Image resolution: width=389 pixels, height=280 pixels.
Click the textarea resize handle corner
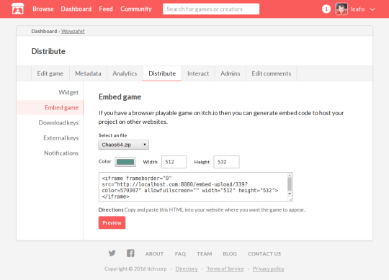290,199
